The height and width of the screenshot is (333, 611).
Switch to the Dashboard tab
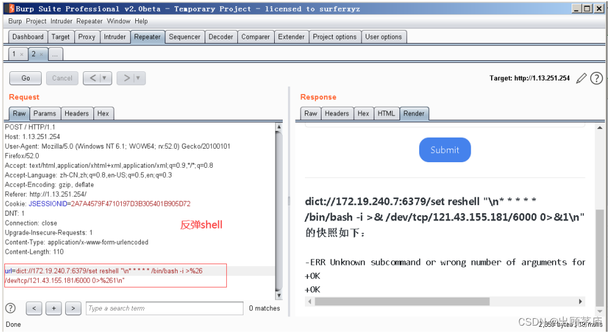click(x=28, y=37)
